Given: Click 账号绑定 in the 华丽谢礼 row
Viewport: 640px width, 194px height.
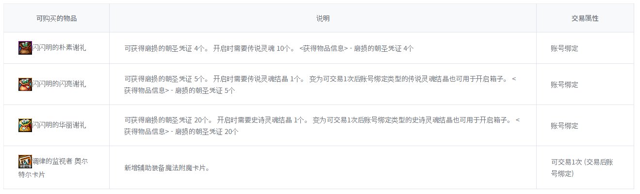Looking at the screenshot, I should [x=564, y=126].
